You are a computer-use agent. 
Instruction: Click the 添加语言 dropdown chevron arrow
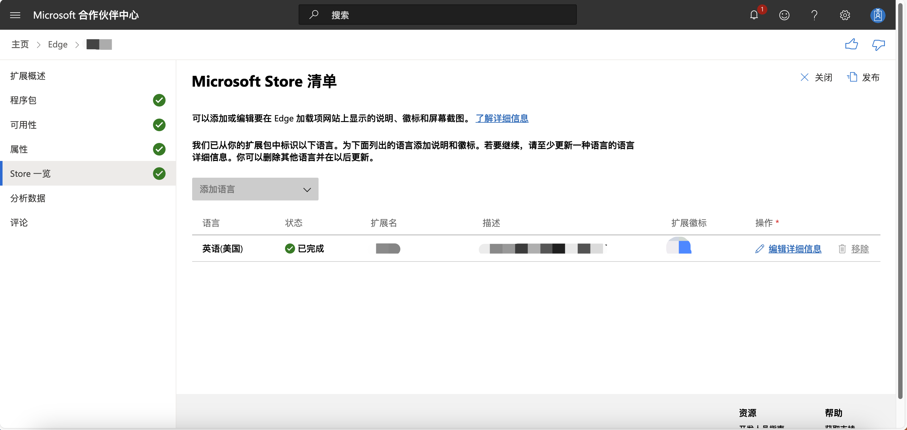point(307,189)
